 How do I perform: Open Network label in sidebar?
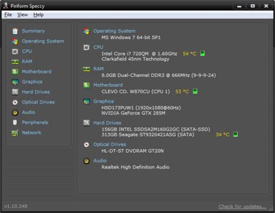point(32,133)
